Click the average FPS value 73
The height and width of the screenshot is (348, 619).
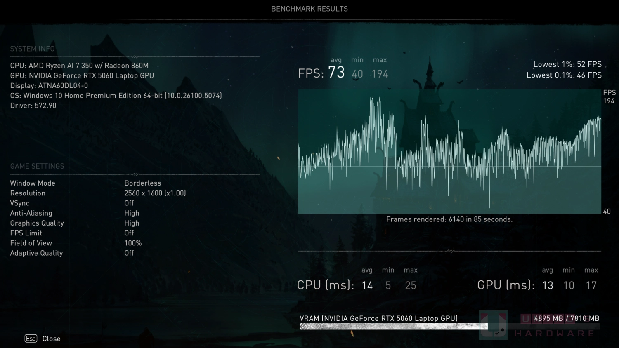tap(336, 73)
